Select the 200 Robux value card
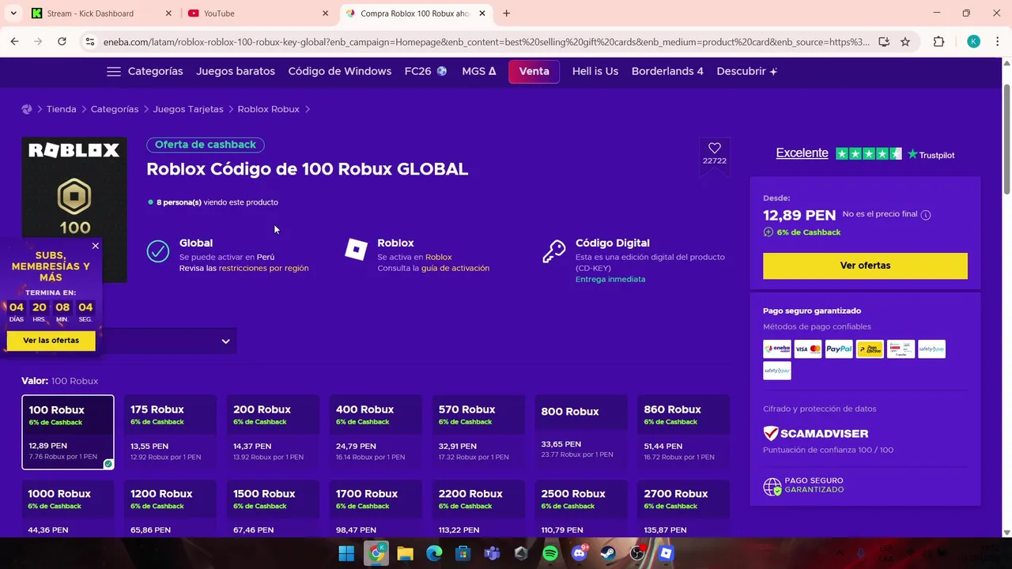This screenshot has width=1012, height=569. [273, 432]
